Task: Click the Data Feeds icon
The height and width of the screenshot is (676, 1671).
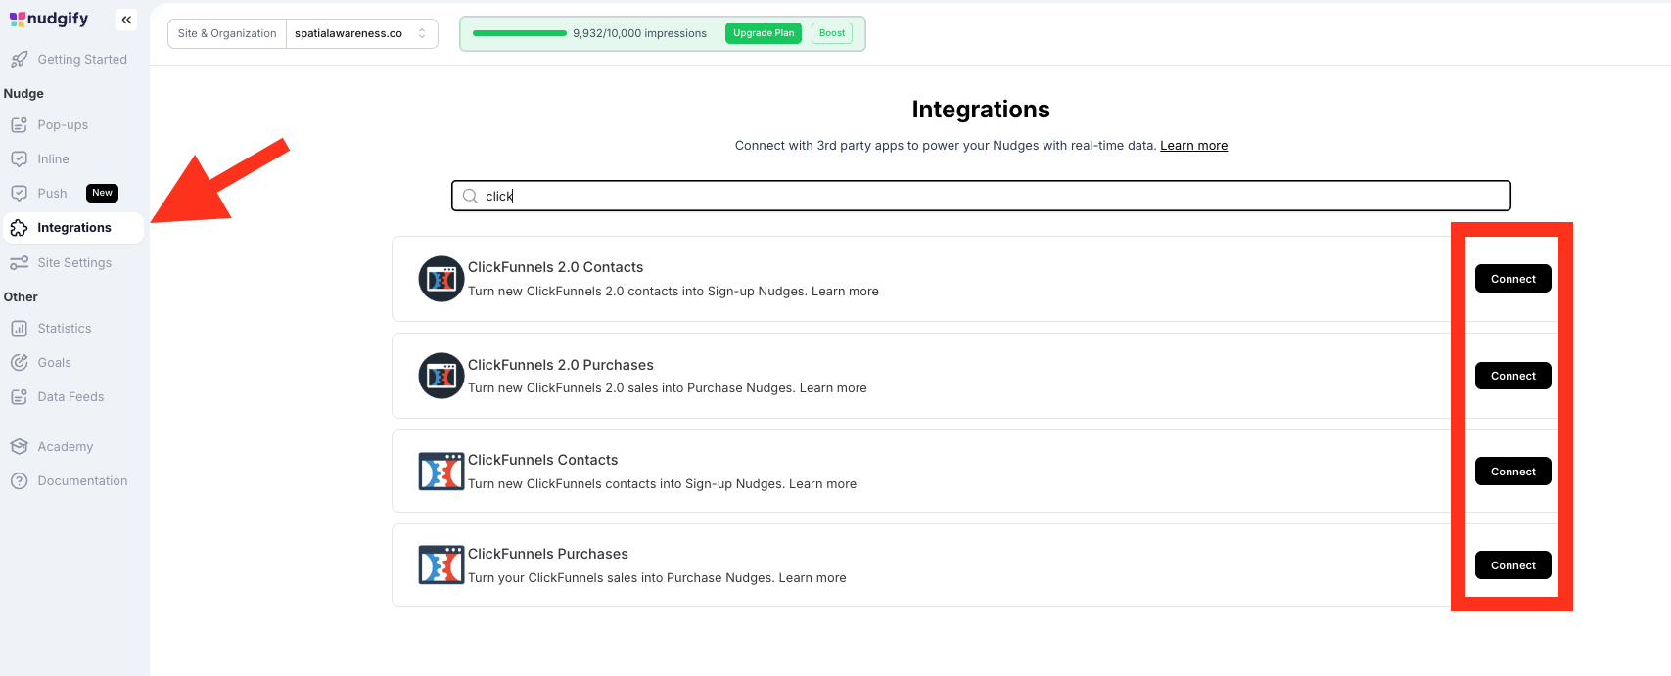Action: pos(19,397)
